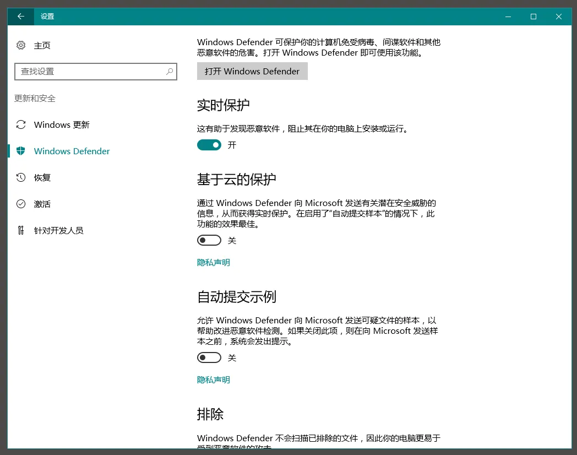Click the 更新和安全 category label

coord(35,98)
